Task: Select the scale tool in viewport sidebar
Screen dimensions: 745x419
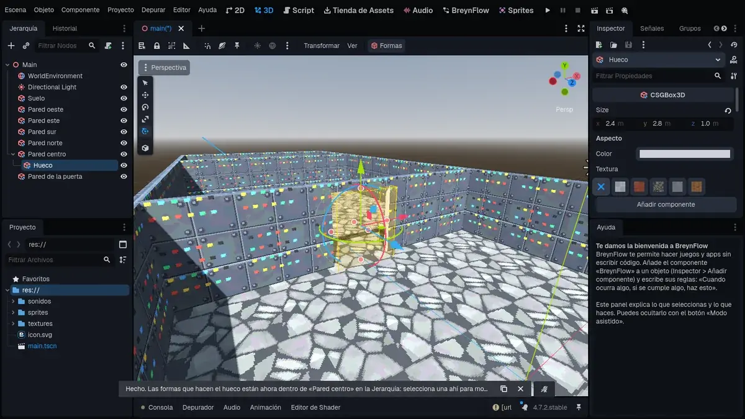Action: (x=145, y=119)
